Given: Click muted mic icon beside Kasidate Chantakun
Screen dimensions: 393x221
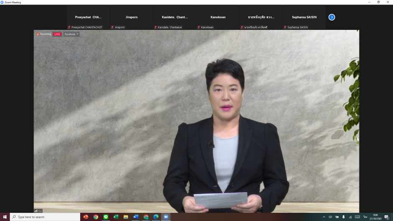Looking at the screenshot, I should pyautogui.click(x=156, y=27).
